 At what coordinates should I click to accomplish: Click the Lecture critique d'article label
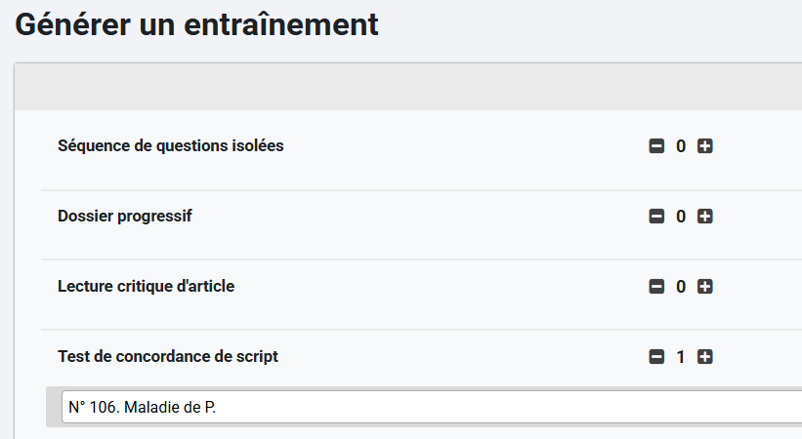(x=147, y=287)
